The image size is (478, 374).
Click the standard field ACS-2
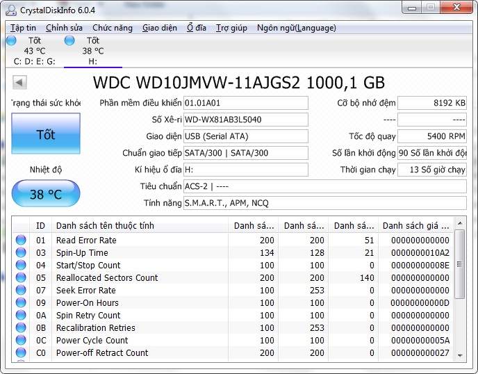pyautogui.click(x=325, y=186)
